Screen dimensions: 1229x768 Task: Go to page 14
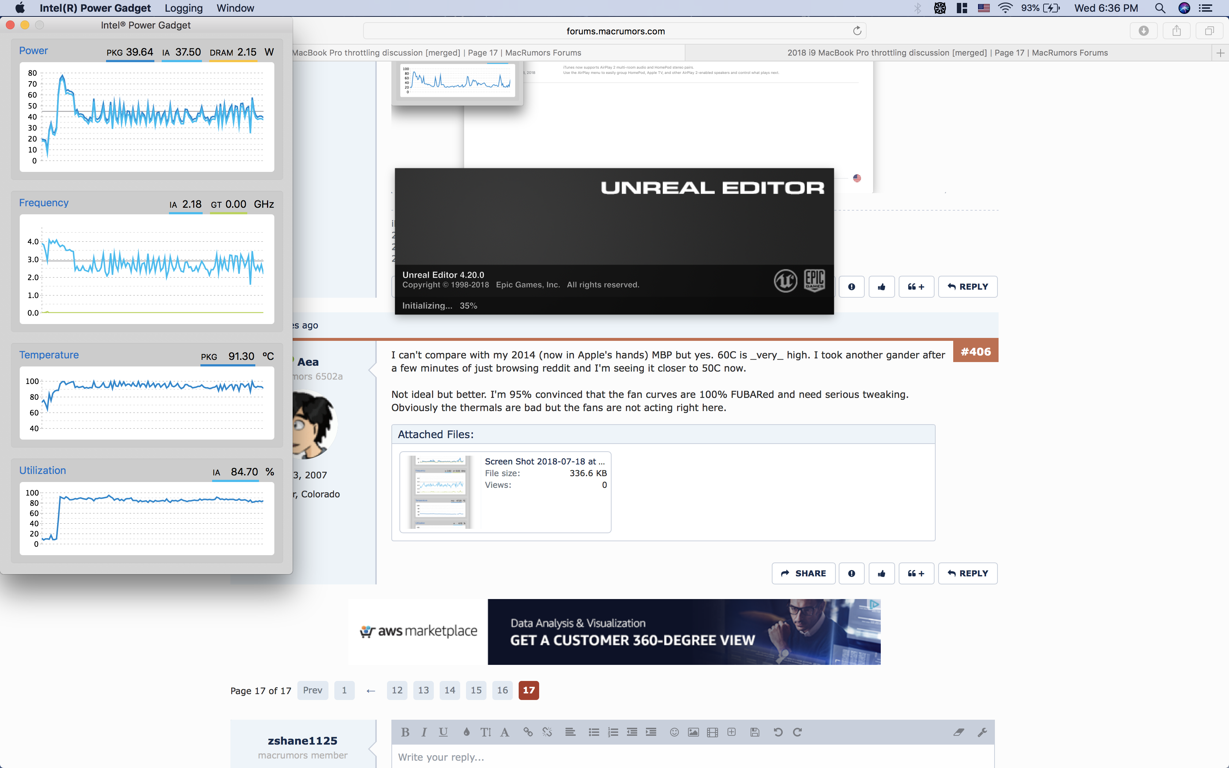click(x=450, y=690)
